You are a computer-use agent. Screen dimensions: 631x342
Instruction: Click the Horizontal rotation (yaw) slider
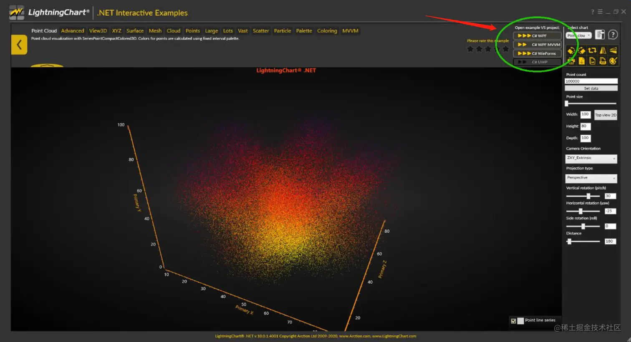[x=583, y=211]
